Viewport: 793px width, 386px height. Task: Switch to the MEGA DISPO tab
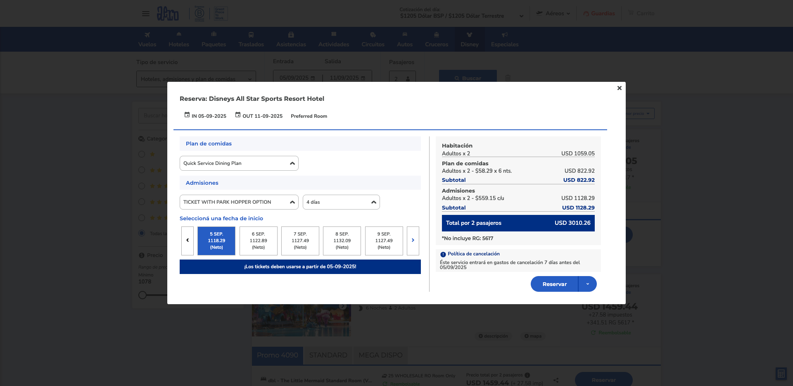click(380, 355)
